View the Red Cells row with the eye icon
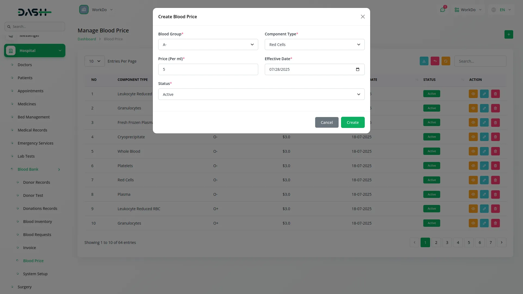This screenshot has height=294, width=523. [473, 180]
